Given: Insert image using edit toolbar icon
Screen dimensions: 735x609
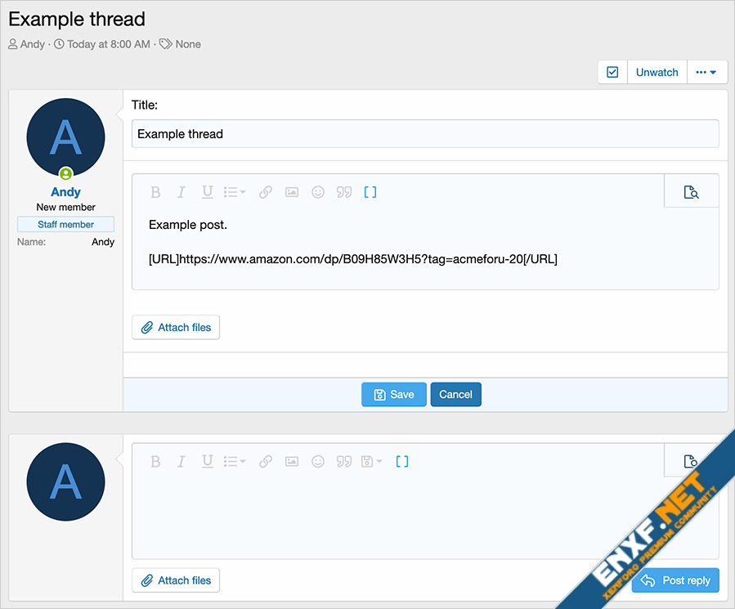Looking at the screenshot, I should pos(292,192).
